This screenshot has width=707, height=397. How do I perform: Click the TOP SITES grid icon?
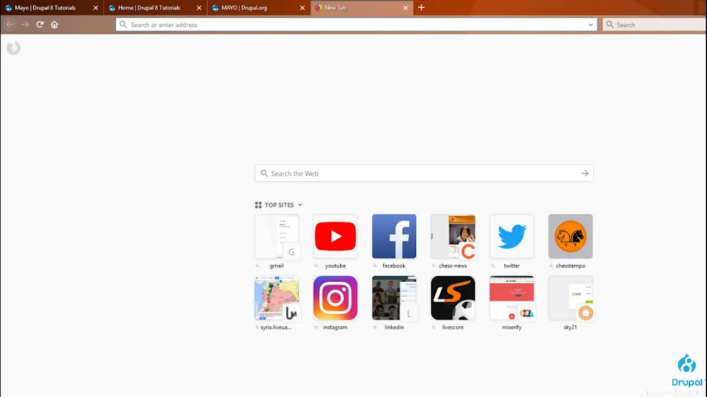tap(258, 205)
